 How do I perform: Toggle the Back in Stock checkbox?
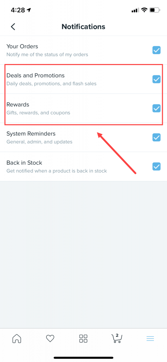[x=156, y=167]
